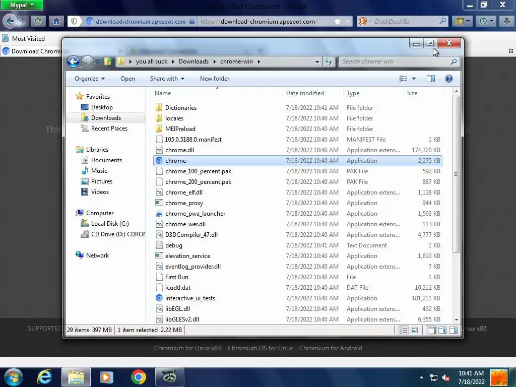Open Windows Start orb
The width and height of the screenshot is (516, 387).
tap(14, 377)
